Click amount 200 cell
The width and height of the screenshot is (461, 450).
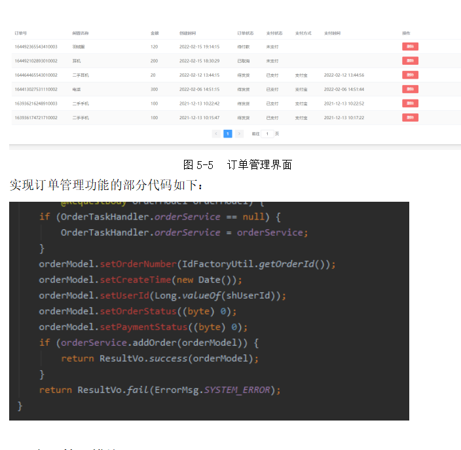coord(154,61)
